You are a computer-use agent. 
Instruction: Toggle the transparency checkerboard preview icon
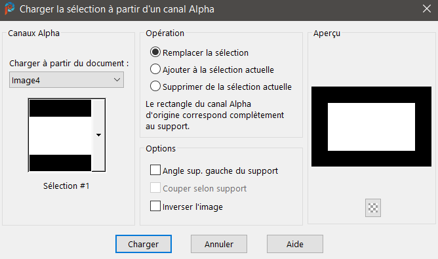pos(373,208)
